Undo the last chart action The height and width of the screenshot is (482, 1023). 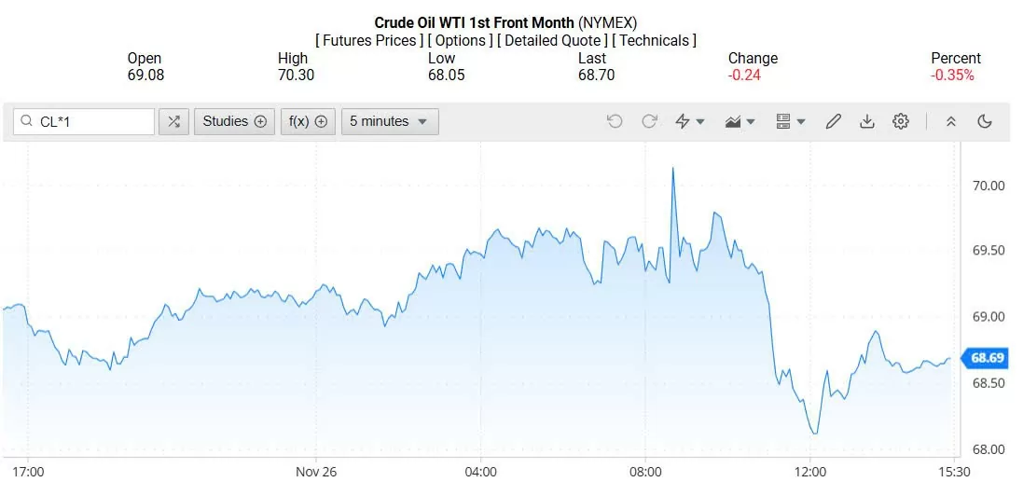614,121
